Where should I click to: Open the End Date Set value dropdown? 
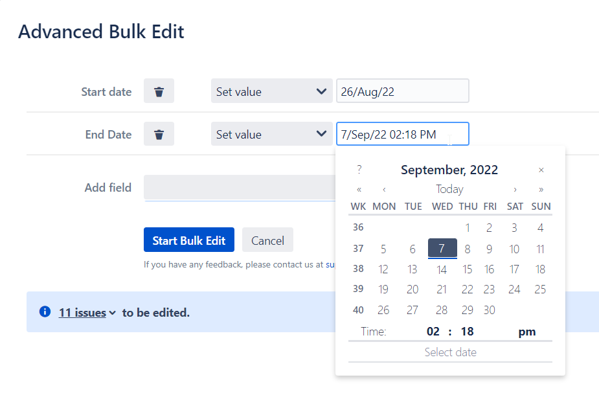point(271,133)
